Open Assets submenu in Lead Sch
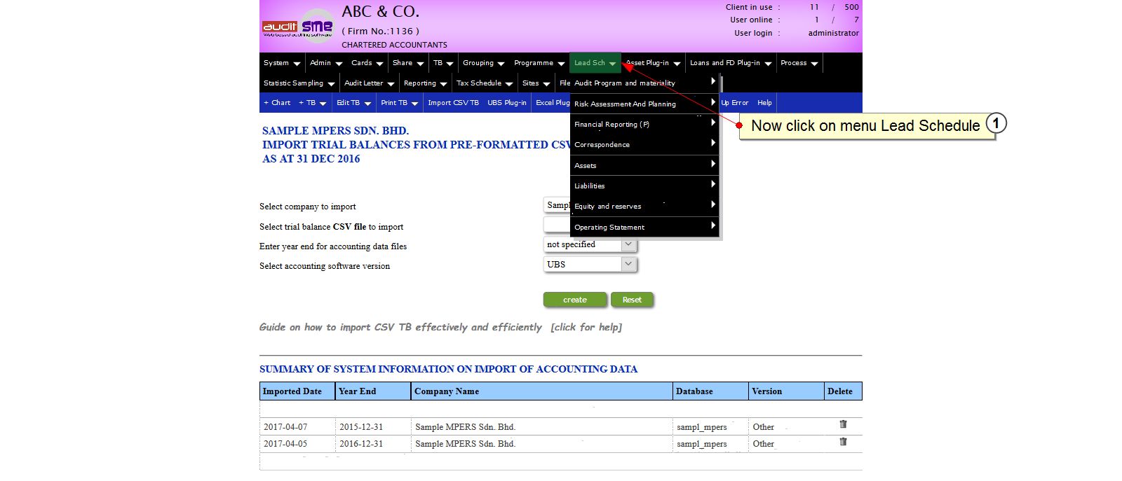This screenshot has width=1122, height=481. 644,165
